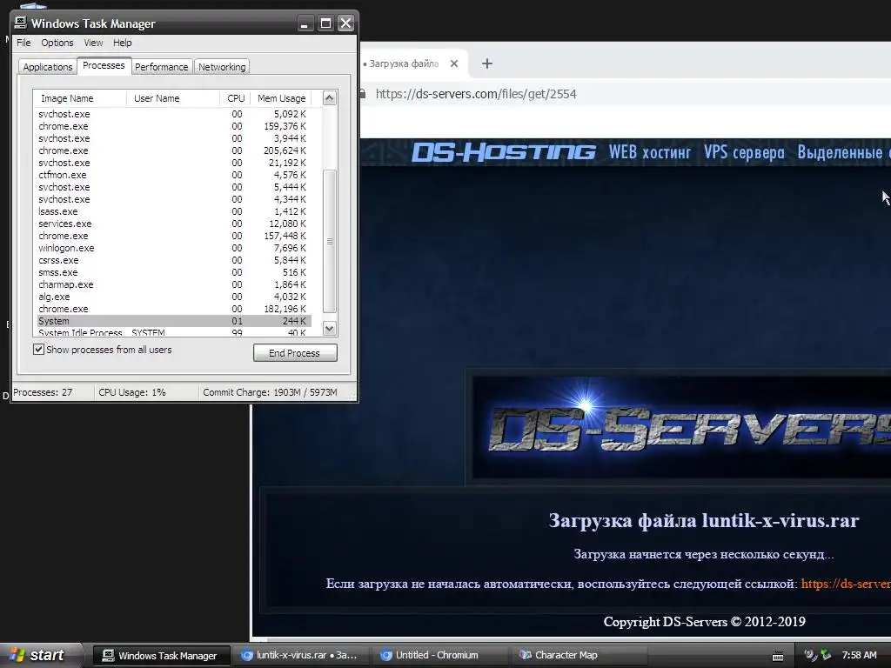Click the Task Manager title bar icon
The height and width of the screenshot is (668, 891).
21,23
